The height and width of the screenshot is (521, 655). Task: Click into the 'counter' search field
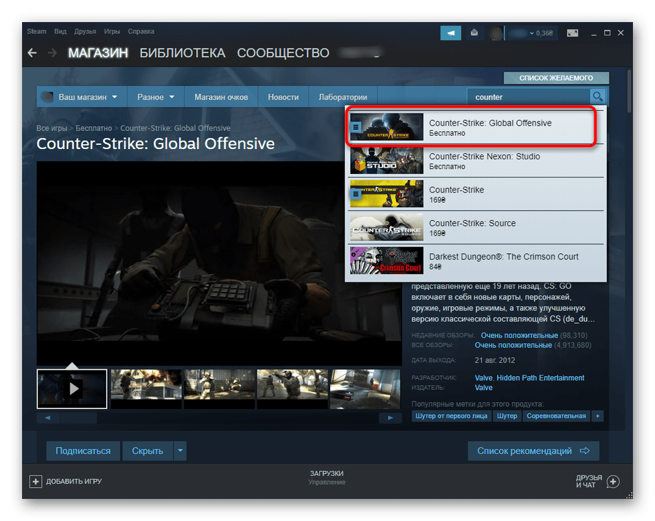tap(527, 97)
